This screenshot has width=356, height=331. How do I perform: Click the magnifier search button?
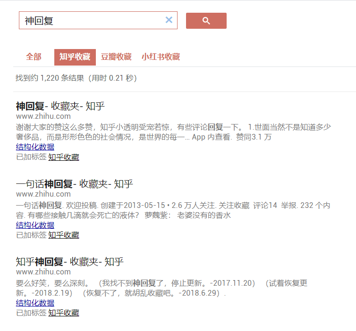point(206,21)
